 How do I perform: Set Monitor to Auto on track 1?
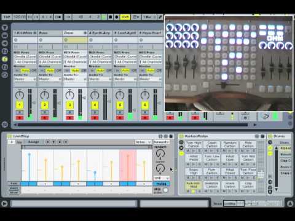[25, 71]
